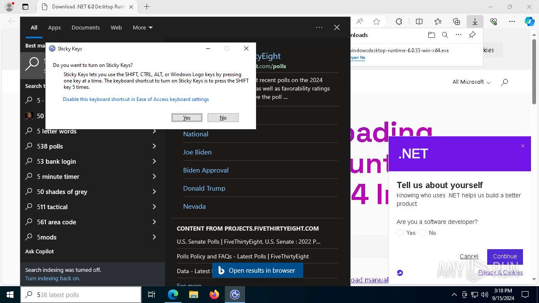The height and width of the screenshot is (303, 539).
Task: Open Biden Approval poll link
Action: coord(205,170)
